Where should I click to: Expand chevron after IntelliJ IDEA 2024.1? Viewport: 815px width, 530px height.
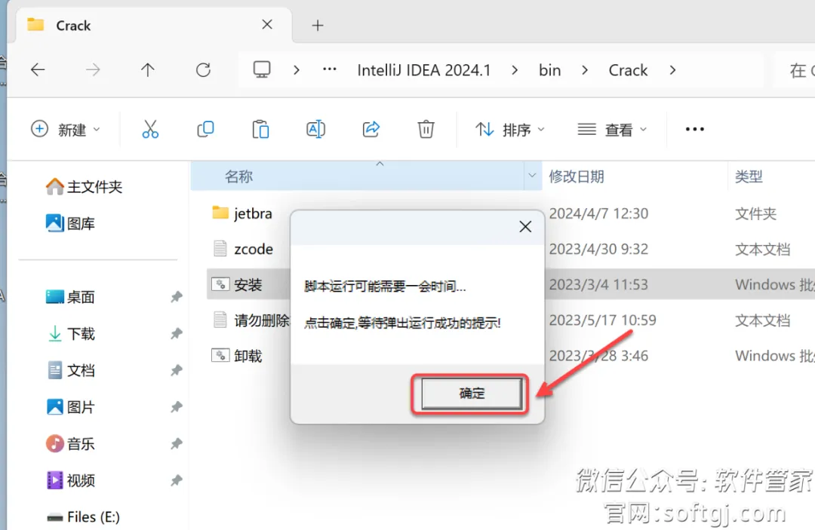click(x=515, y=69)
